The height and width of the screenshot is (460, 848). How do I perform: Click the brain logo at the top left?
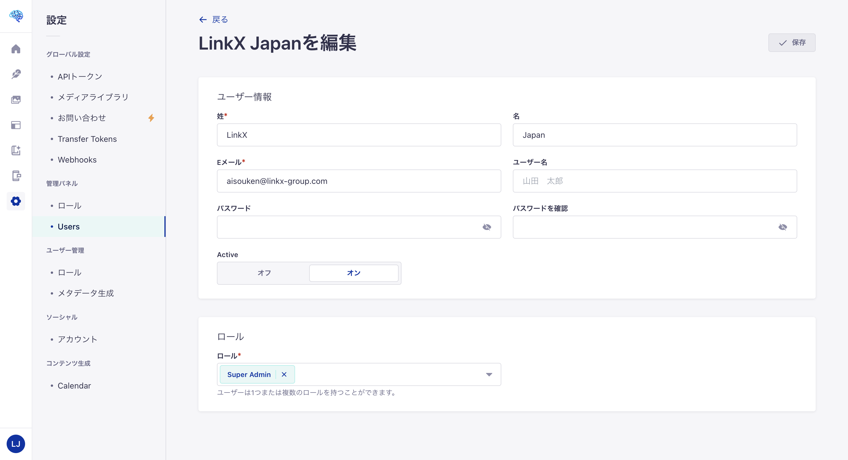16,16
